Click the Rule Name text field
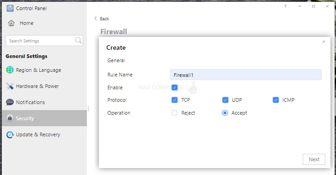 [246, 75]
